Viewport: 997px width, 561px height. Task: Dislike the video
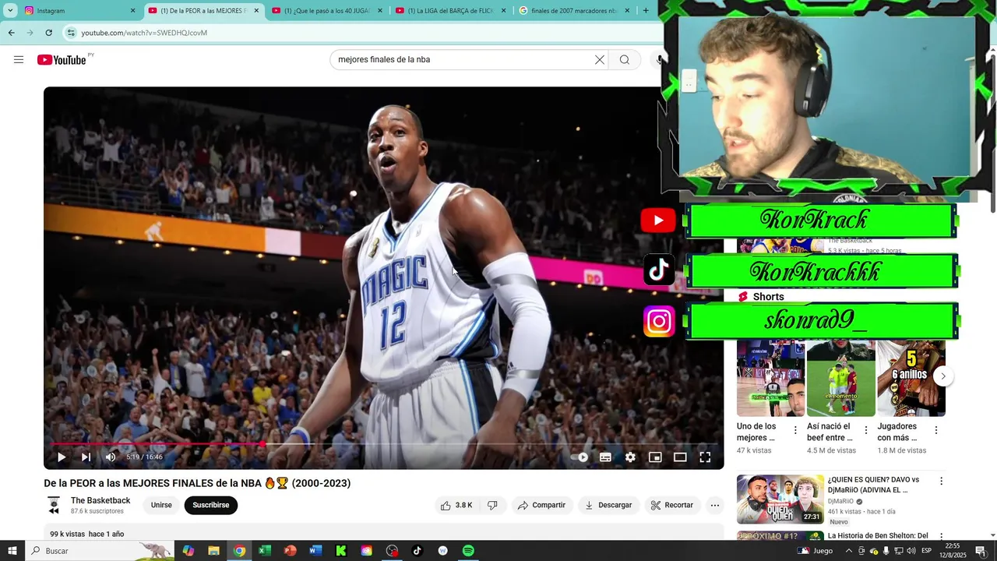tap(492, 505)
